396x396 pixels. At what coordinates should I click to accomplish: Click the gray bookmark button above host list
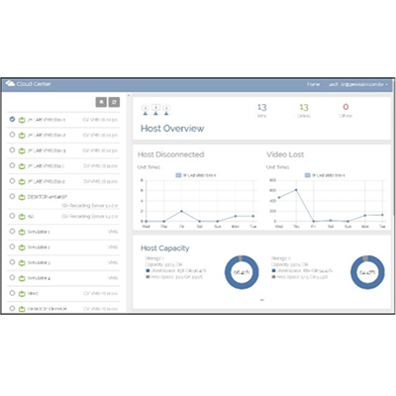(101, 102)
